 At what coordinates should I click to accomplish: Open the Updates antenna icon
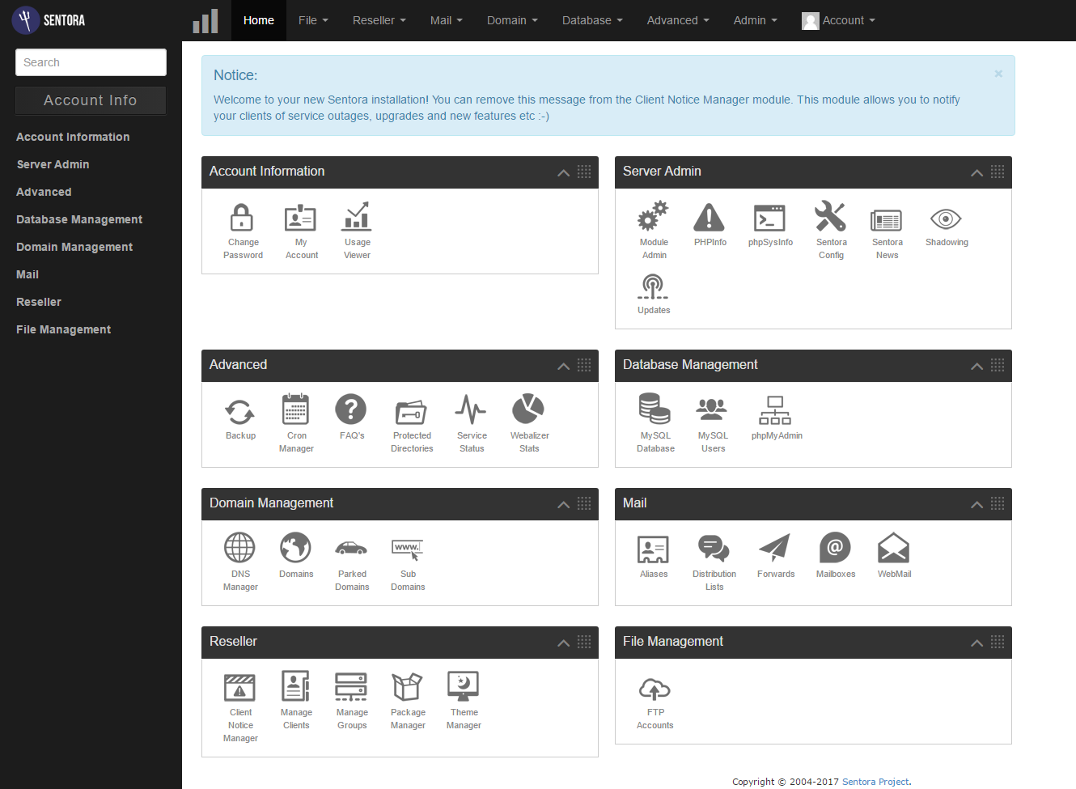(x=653, y=286)
